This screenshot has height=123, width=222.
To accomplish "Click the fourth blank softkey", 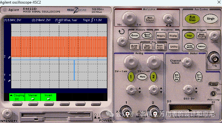I will tap(65, 104).
